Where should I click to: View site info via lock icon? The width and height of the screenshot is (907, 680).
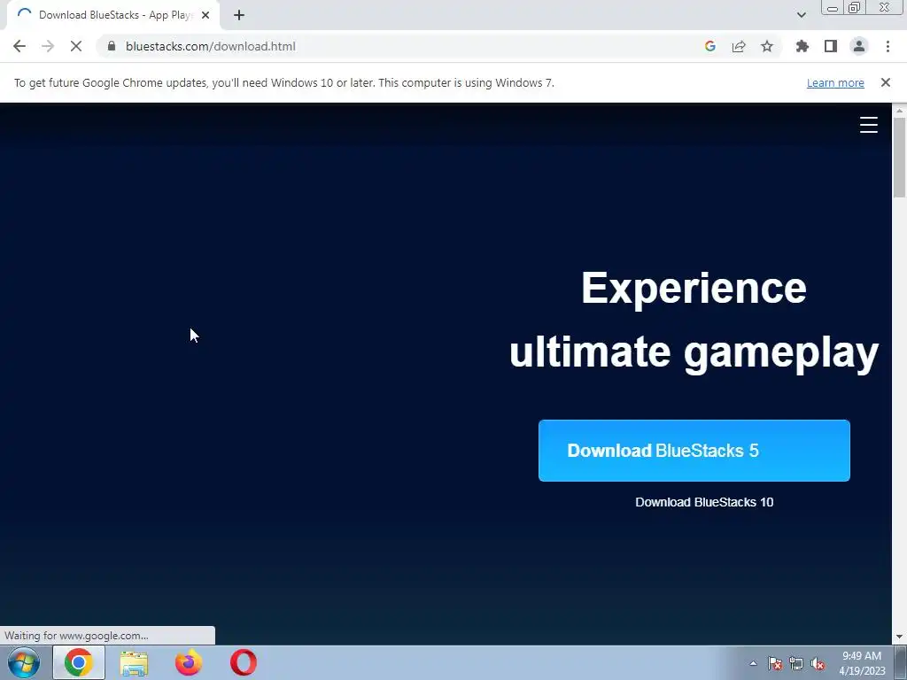click(x=112, y=46)
